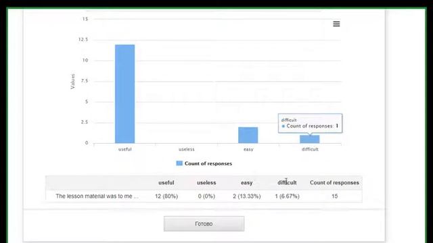
Task: Click the 12.5 y-axis tick label
Action: pos(83,39)
